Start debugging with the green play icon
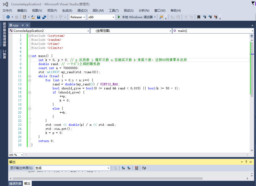This screenshot has width=256, height=186. point(119,17)
